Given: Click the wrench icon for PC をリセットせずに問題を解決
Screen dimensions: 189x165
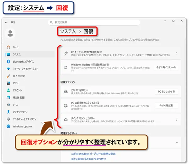Looking at the screenshot, I should coord(66,53).
